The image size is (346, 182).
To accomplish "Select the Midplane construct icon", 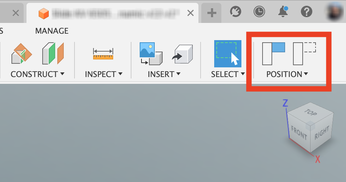I will tap(53, 53).
